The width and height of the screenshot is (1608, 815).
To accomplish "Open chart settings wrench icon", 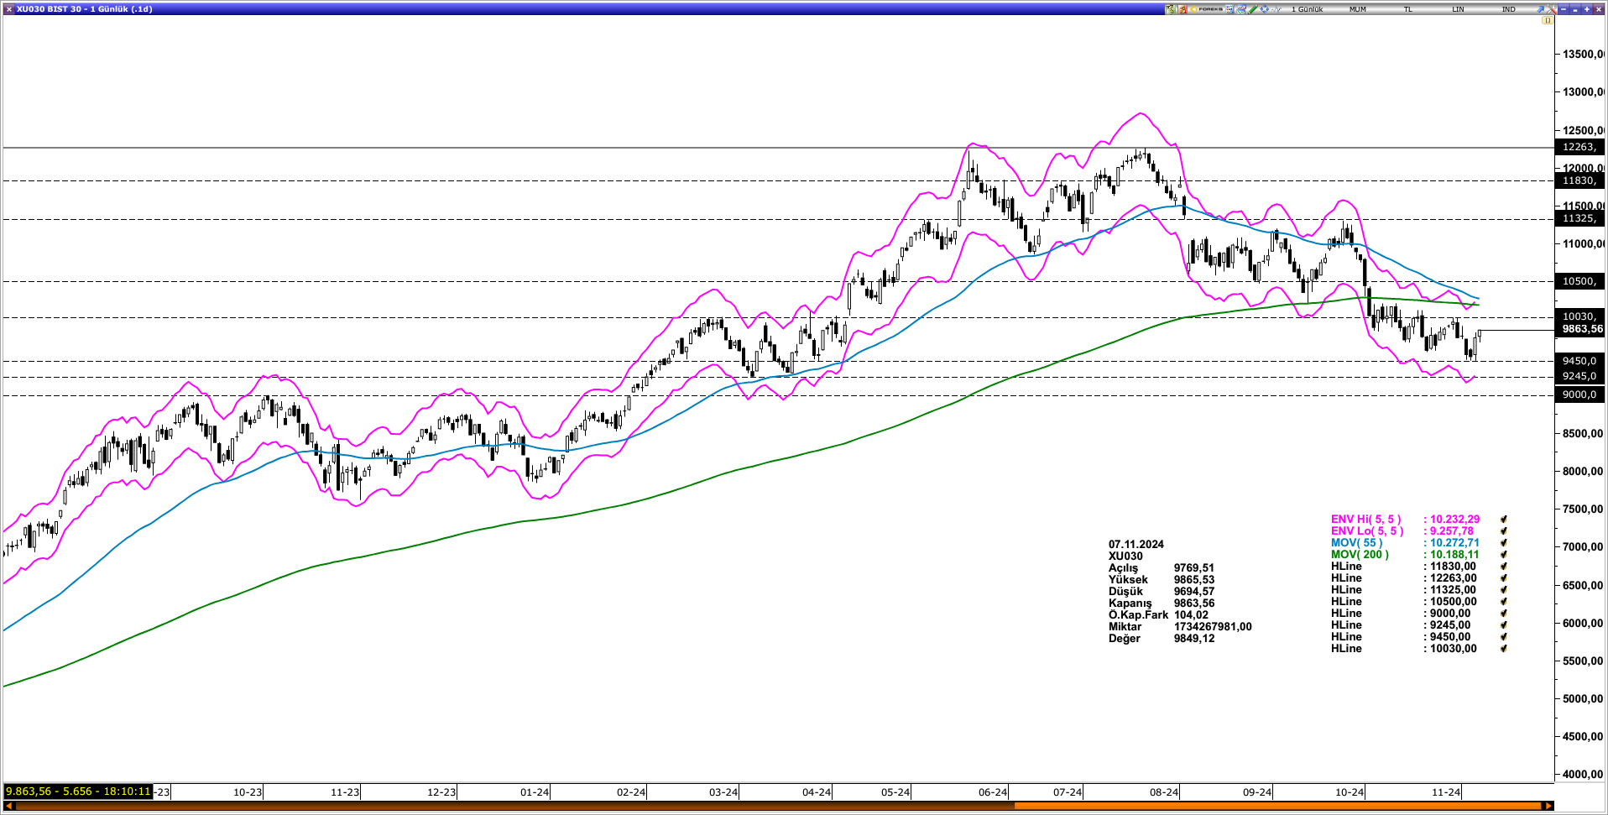I will 1552,9.
